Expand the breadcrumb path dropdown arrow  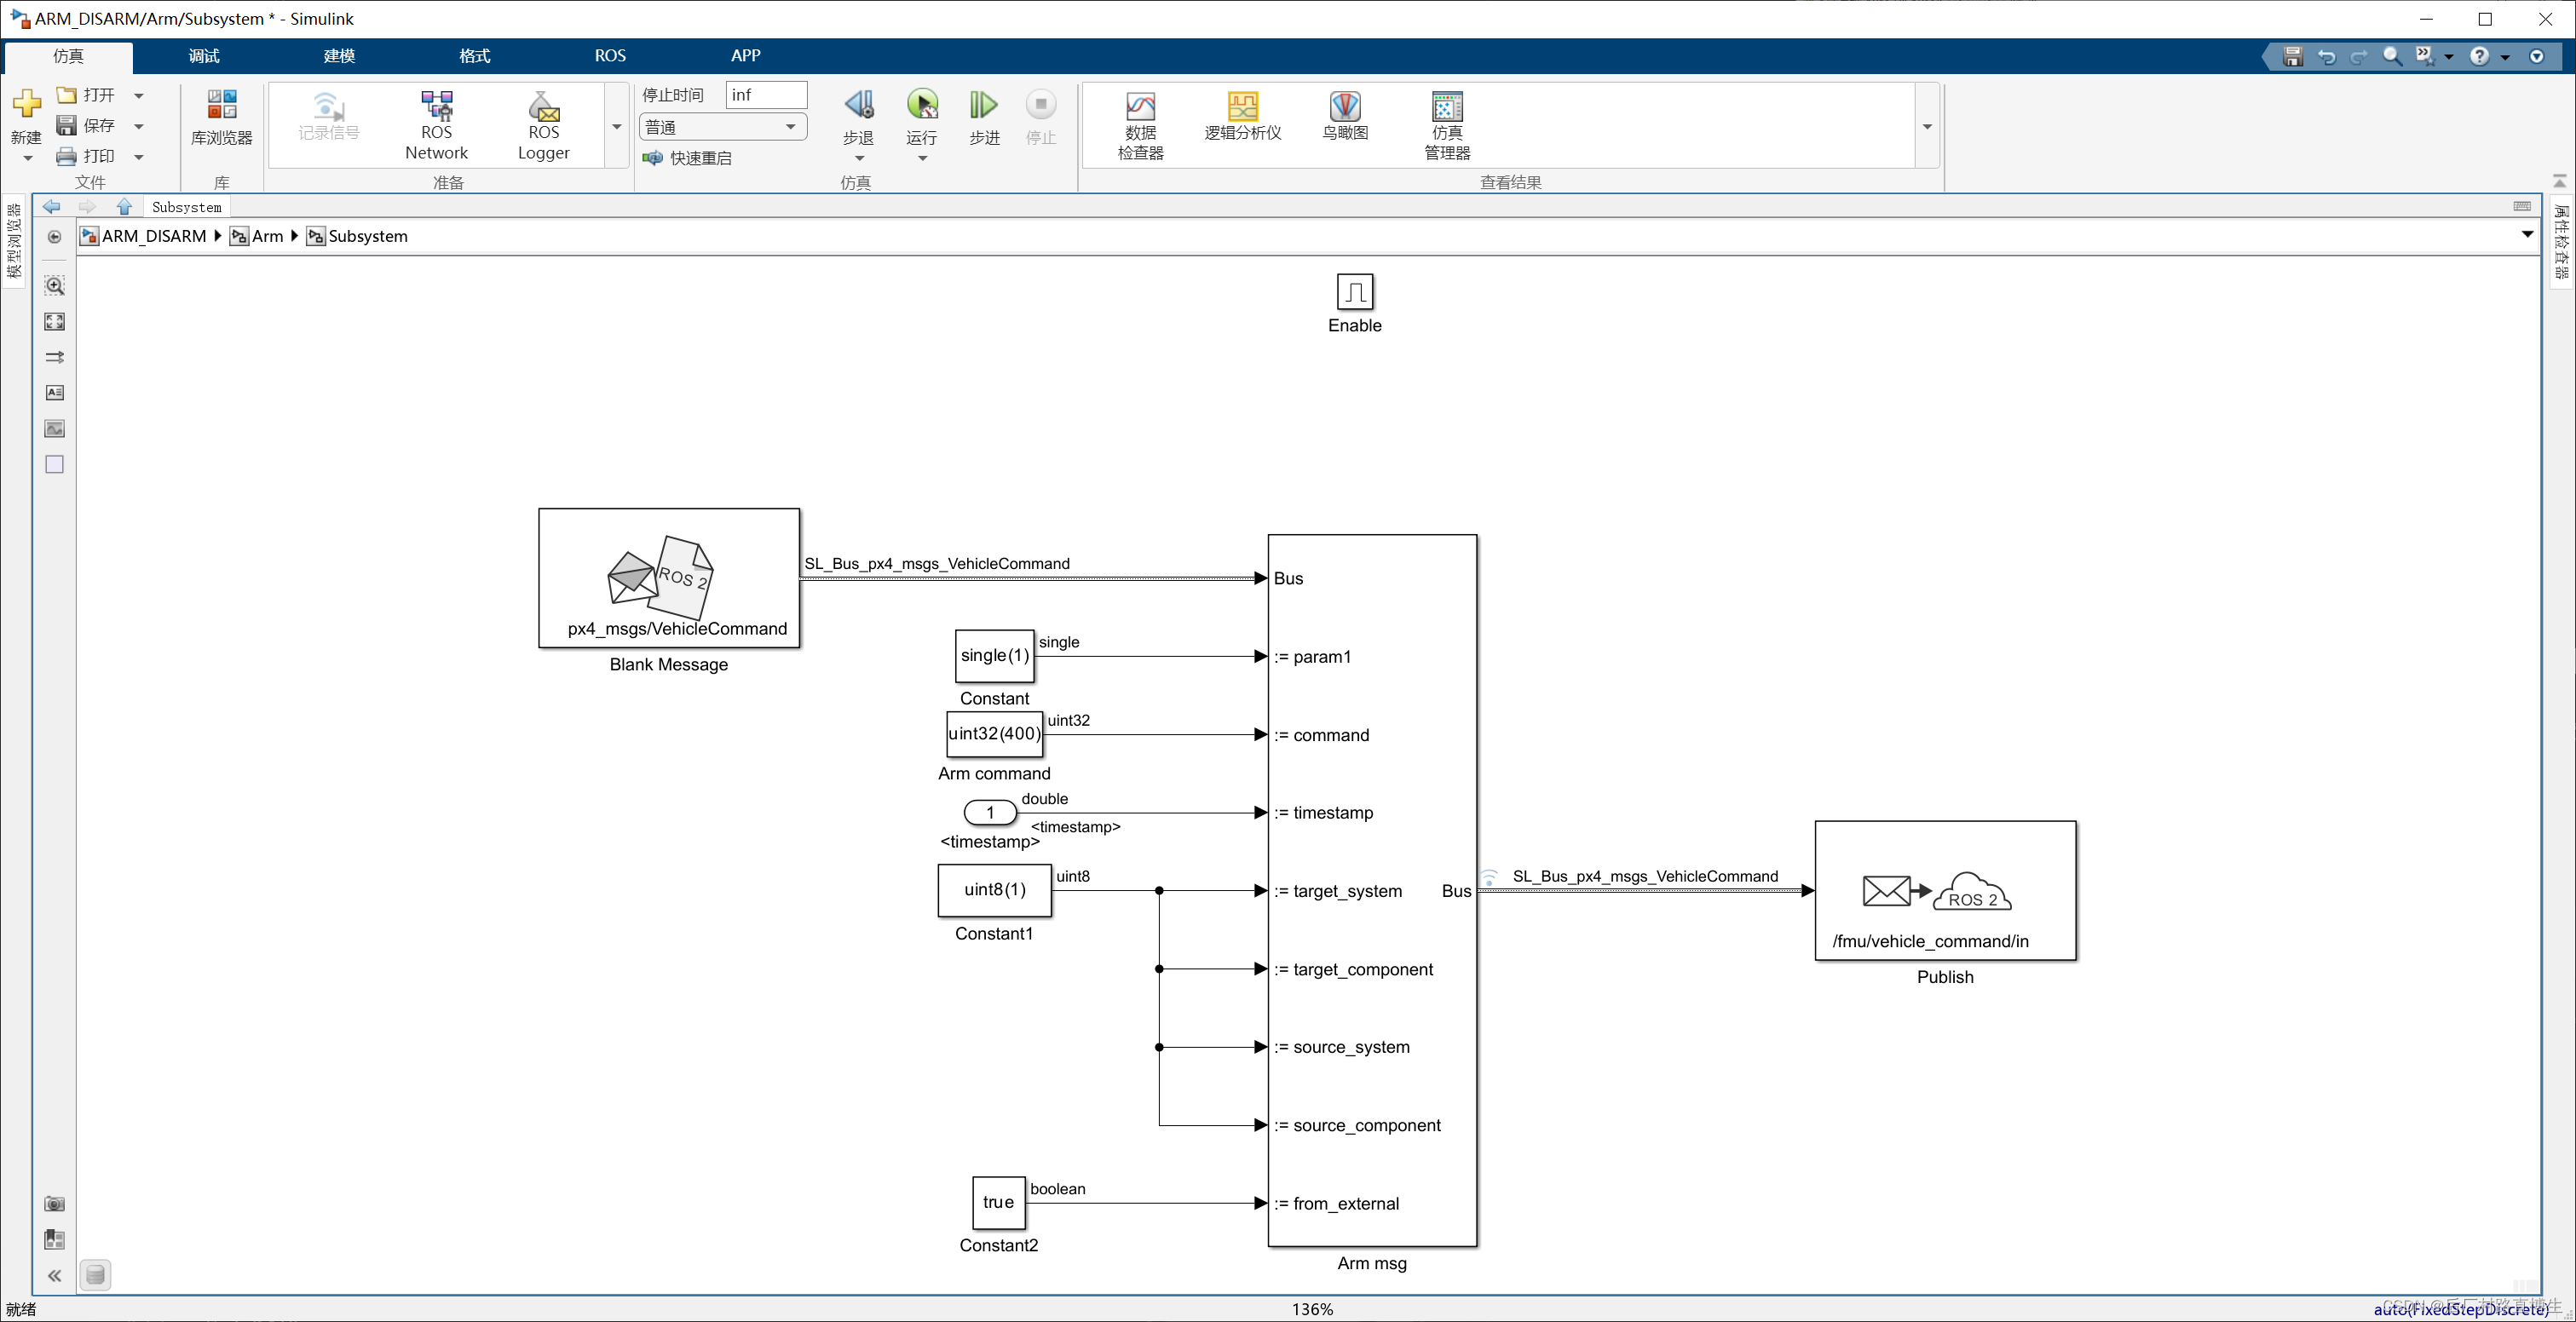click(2527, 236)
